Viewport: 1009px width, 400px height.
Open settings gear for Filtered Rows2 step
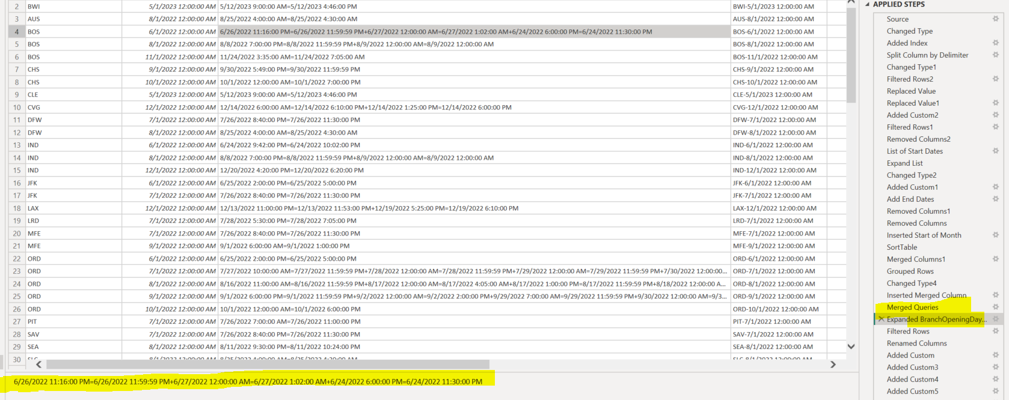[996, 79]
